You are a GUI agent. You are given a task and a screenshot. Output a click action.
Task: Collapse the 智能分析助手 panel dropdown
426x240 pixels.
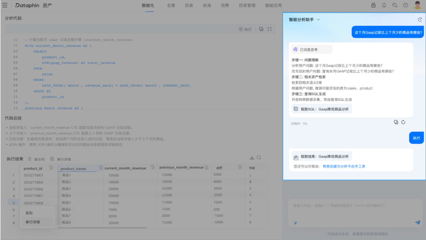pos(319,19)
